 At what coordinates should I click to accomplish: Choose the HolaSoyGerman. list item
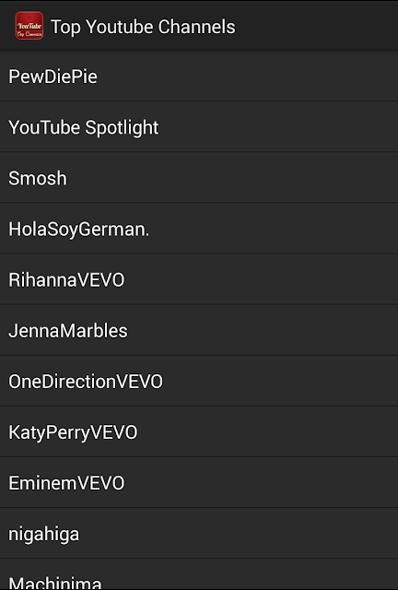coord(199,229)
